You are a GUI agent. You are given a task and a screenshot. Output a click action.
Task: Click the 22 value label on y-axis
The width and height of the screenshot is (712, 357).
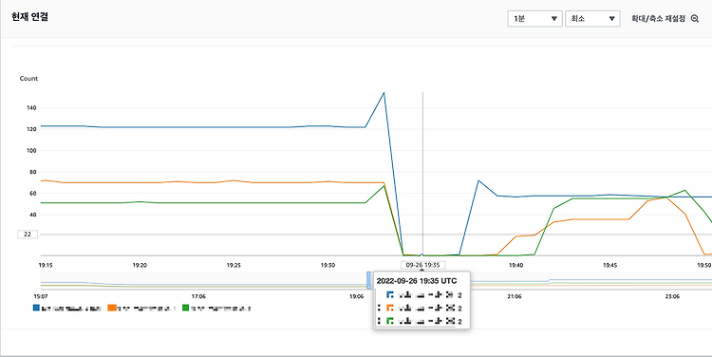coord(28,235)
